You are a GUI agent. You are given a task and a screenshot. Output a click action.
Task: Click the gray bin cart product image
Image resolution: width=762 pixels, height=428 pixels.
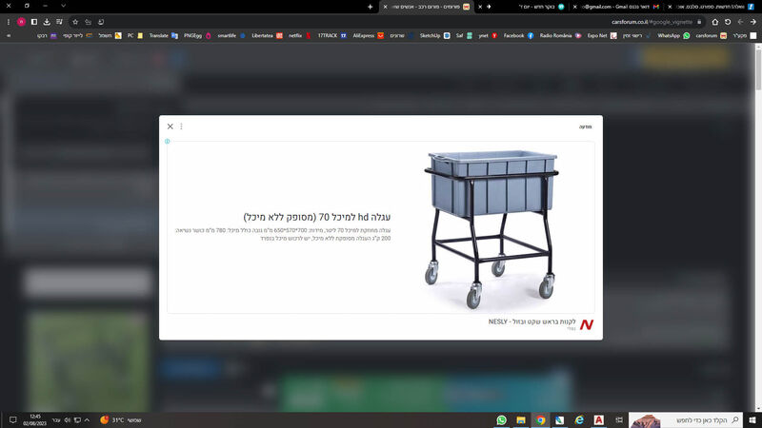pos(491,228)
